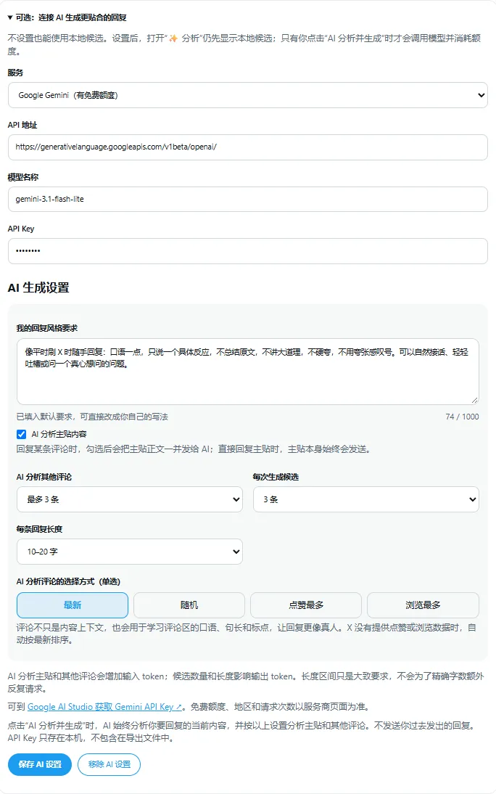Screen dimensions: 496x794
Task: Click the 保存 AI 设置 button
Action: [x=40, y=764]
